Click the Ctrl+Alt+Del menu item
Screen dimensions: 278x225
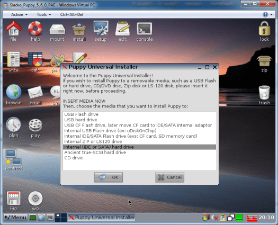(x=71, y=14)
